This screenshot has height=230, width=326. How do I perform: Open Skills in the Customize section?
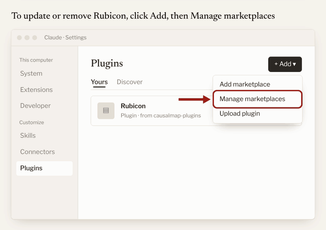(x=28, y=136)
